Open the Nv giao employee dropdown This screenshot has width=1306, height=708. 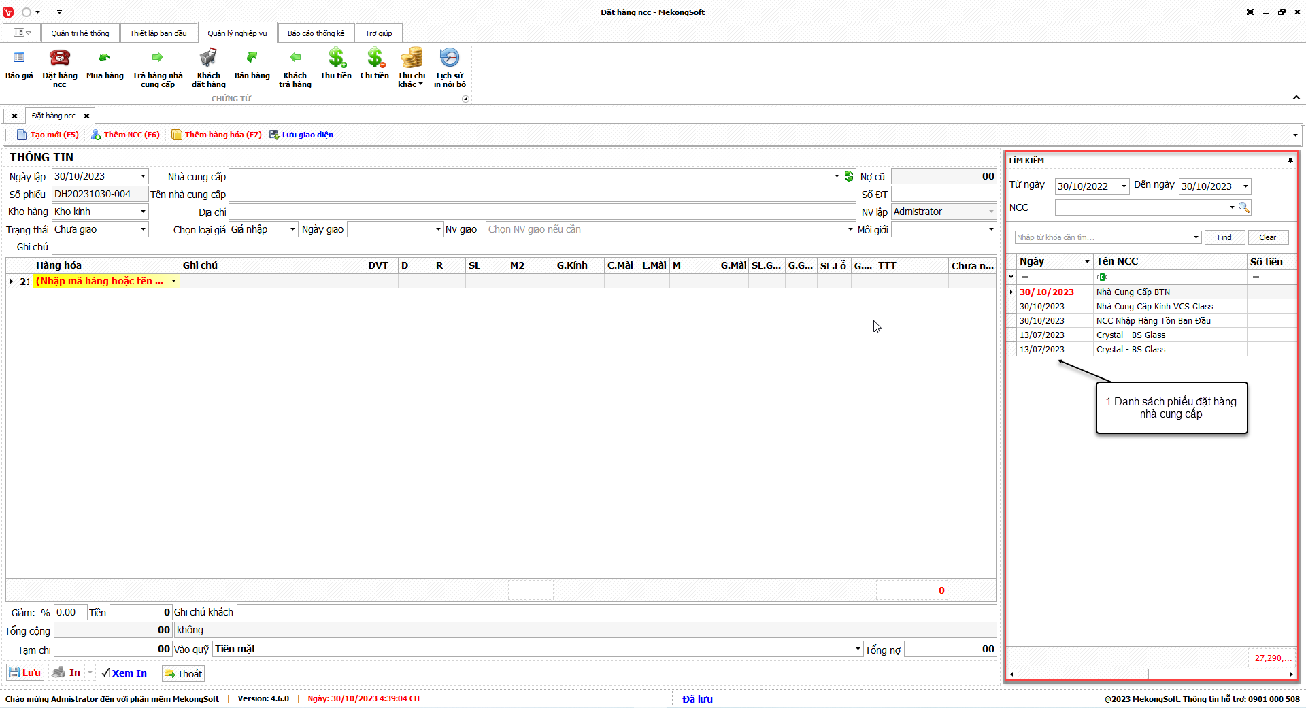[850, 229]
